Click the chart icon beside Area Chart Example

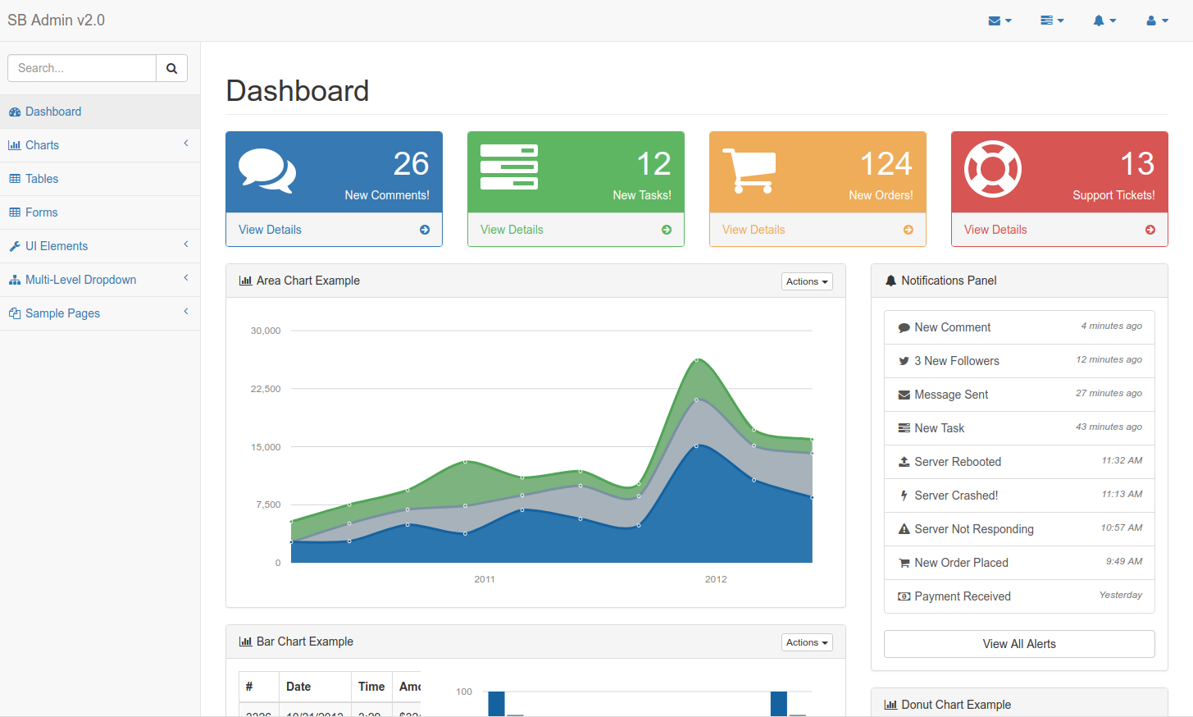point(245,281)
